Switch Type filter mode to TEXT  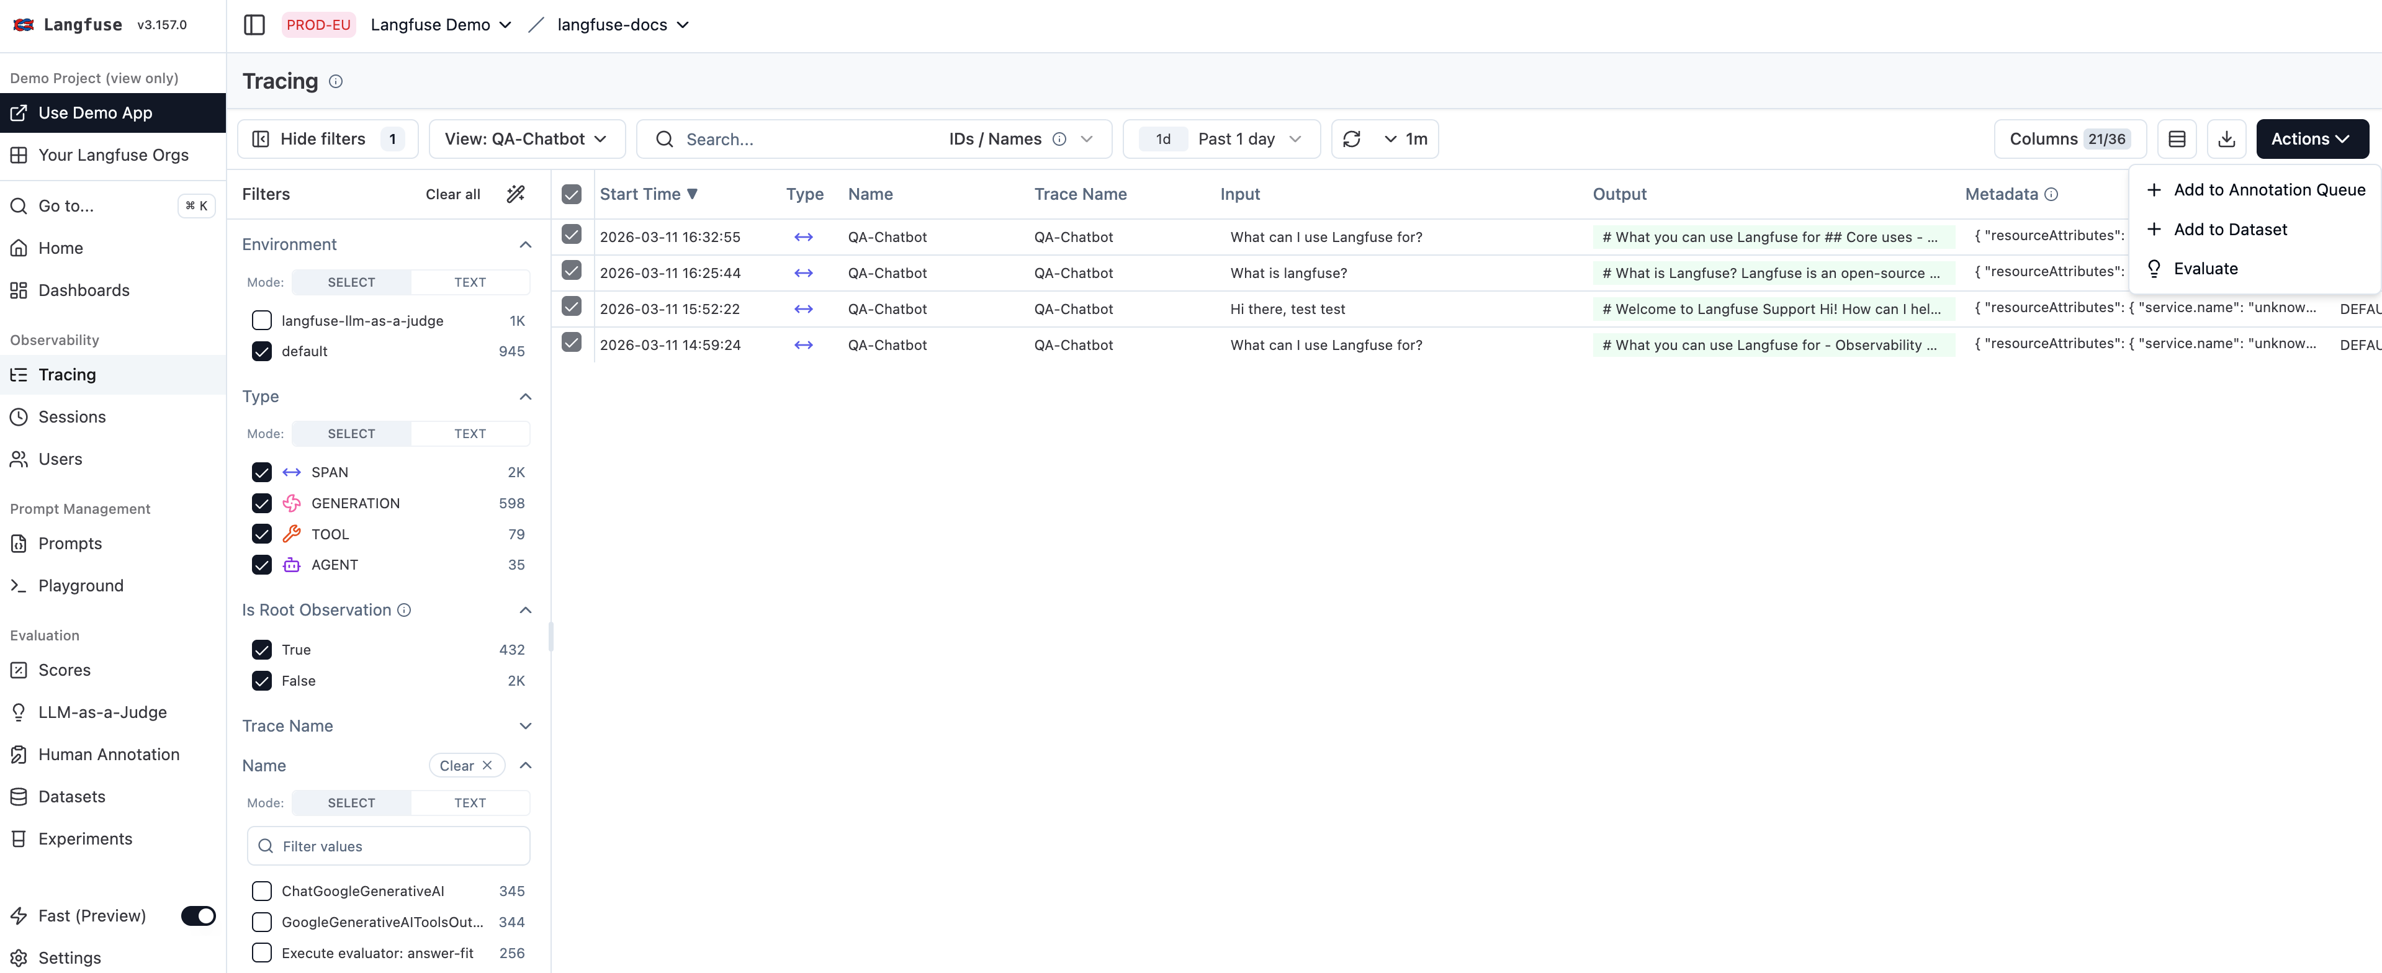[x=470, y=434]
